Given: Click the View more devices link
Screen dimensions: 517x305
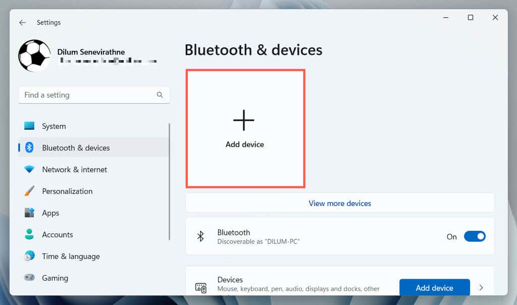Looking at the screenshot, I should click(340, 203).
